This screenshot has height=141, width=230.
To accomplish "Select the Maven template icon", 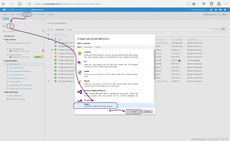I will point(80,82).
